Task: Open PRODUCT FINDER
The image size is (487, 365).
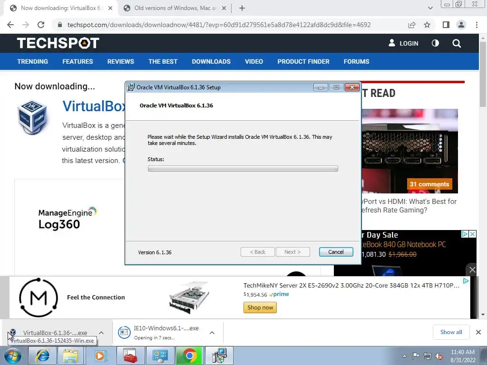Action: coord(303,61)
